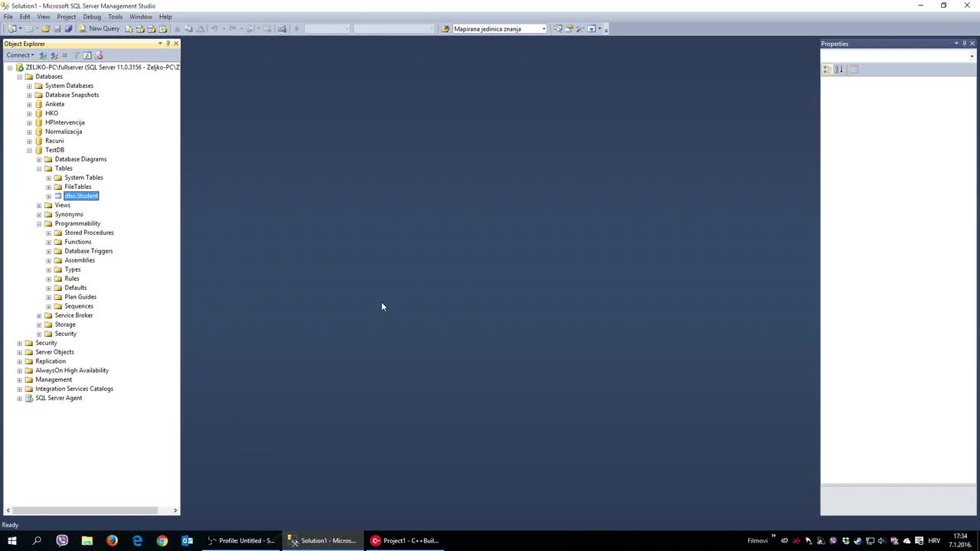Image resolution: width=980 pixels, height=551 pixels.
Task: Open the Project menu
Action: [67, 16]
